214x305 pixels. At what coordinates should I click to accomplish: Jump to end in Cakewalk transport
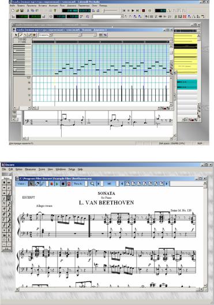point(137,10)
